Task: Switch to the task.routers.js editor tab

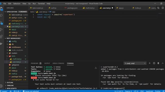Action: [38, 8]
